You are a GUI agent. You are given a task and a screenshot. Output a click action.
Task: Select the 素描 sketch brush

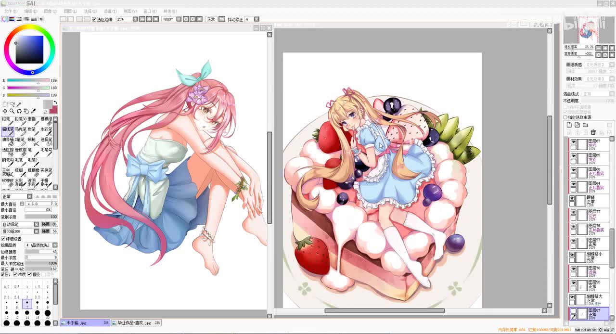34,121
